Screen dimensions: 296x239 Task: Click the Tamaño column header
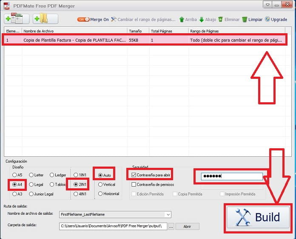click(138, 31)
